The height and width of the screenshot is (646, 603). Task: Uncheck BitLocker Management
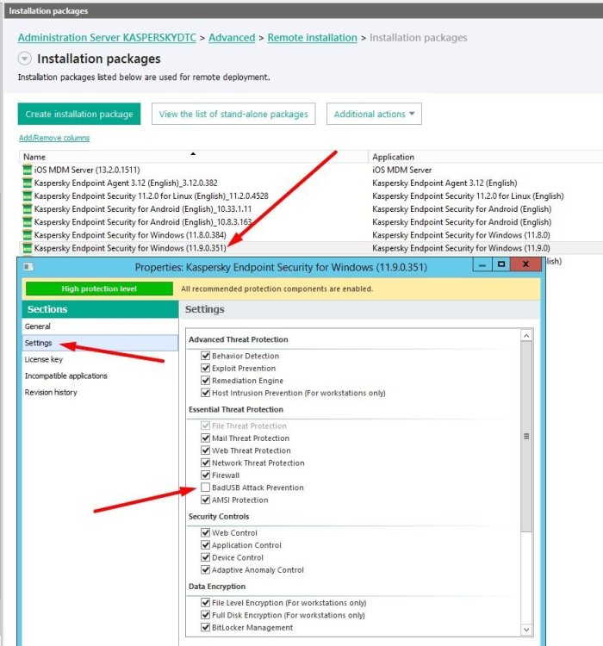pos(205,627)
